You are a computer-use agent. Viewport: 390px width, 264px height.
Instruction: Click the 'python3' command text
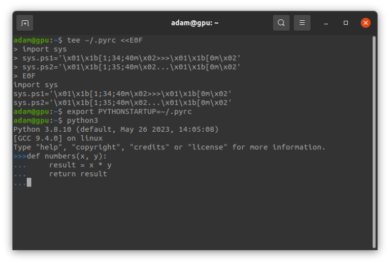(x=82, y=121)
